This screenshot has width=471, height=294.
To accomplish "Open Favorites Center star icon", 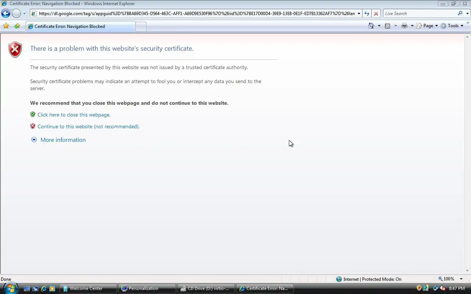I will pos(6,26).
